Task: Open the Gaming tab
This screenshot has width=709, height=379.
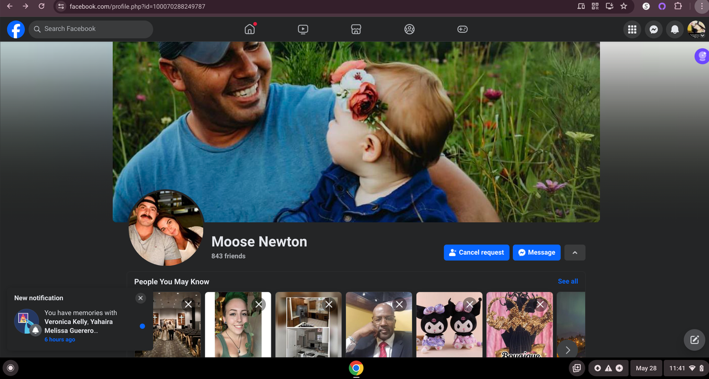Action: pyautogui.click(x=463, y=29)
